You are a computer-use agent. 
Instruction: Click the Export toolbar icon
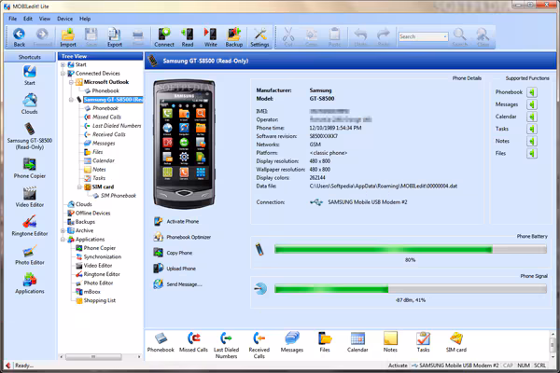(115, 37)
